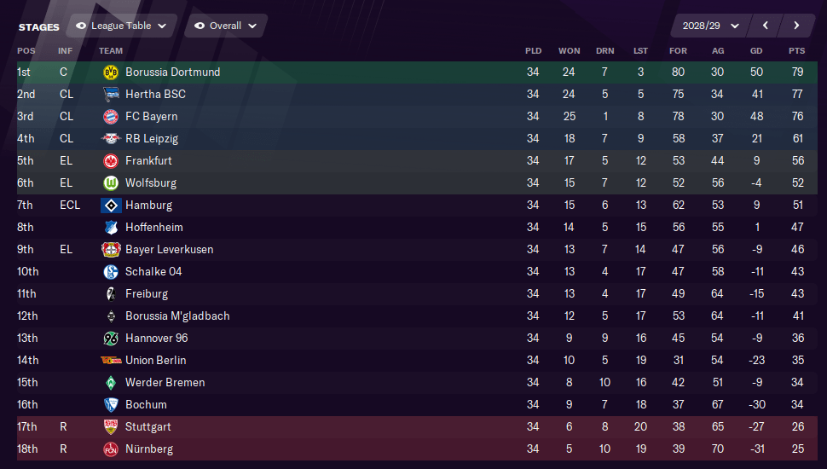
Task: Go to the previous season arrow
Action: pos(765,26)
